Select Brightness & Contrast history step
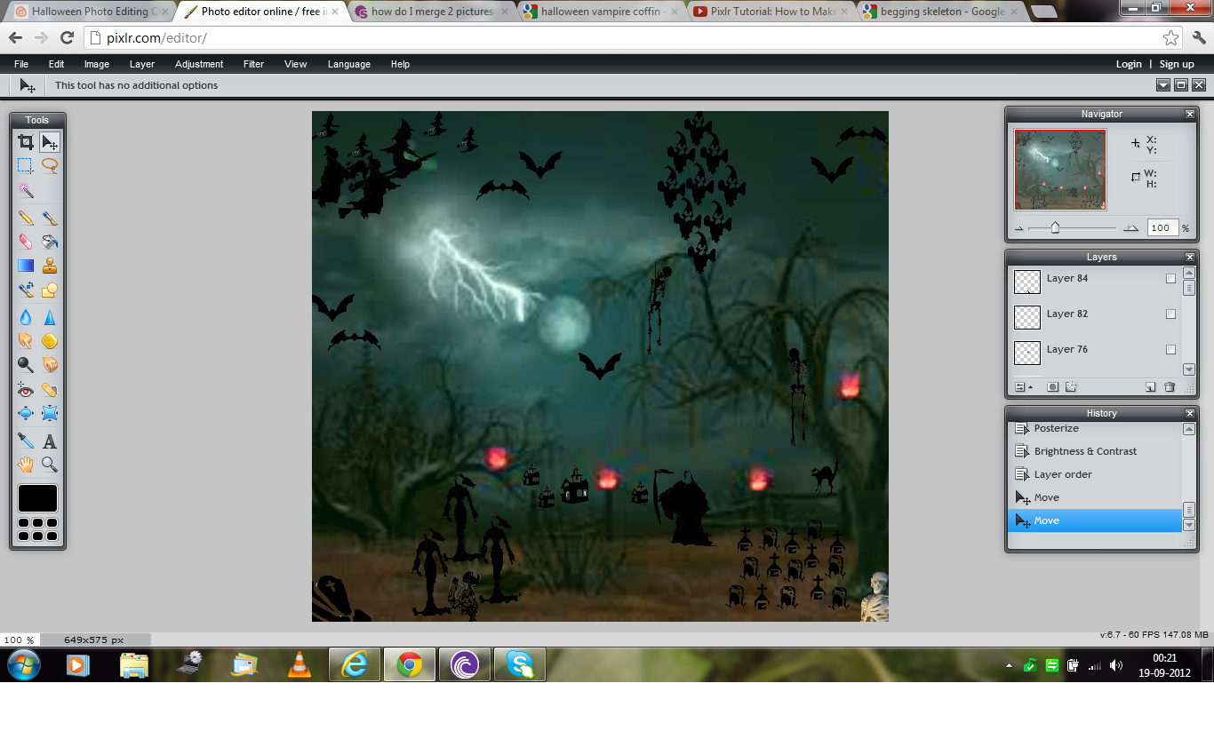The image size is (1214, 747). click(x=1095, y=451)
